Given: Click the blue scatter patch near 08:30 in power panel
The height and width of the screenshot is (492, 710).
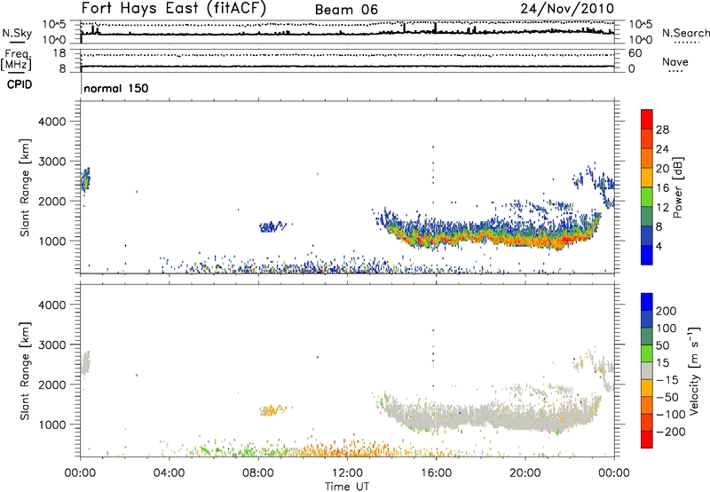Looking at the screenshot, I should click(272, 226).
